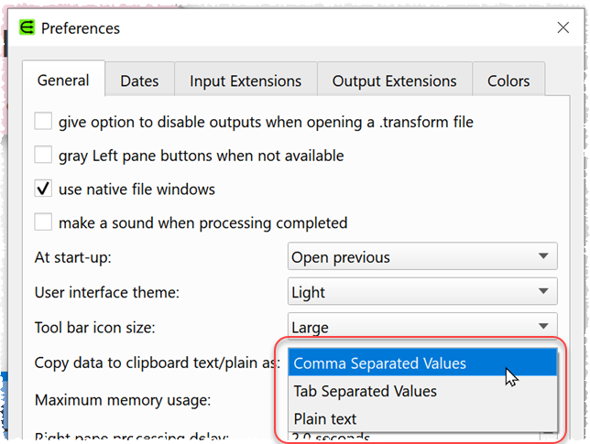Image resolution: width=590 pixels, height=444 pixels.
Task: Close the Preferences dialog
Action: [x=563, y=27]
